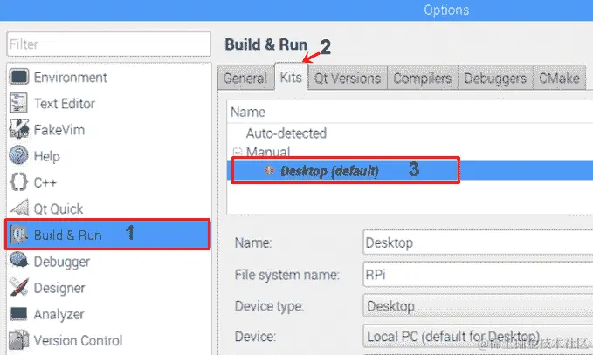This screenshot has height=355, width=593.
Task: Open the Debuggers tab
Action: coord(495,78)
